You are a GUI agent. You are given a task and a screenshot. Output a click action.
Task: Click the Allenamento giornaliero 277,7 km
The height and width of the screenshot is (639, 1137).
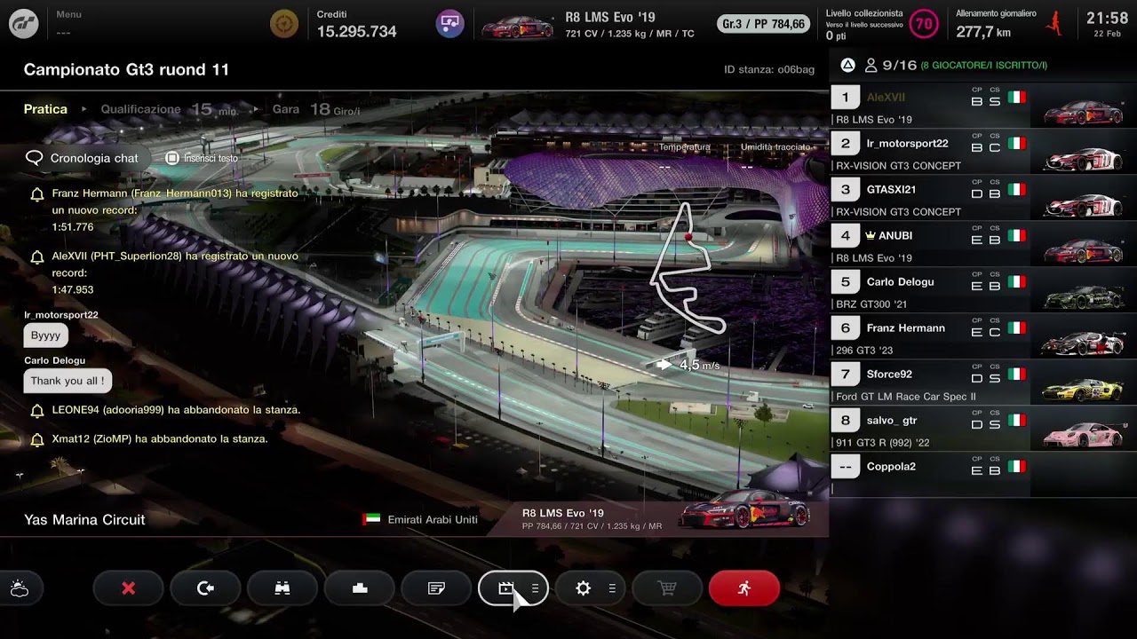coord(996,25)
